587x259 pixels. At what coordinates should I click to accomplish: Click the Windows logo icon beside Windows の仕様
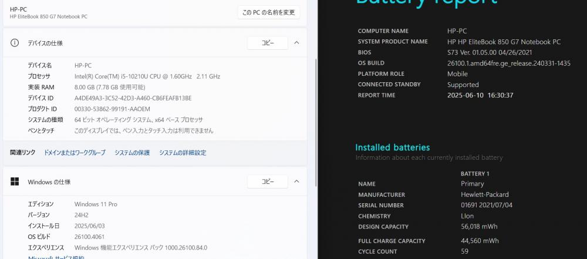pyautogui.click(x=15, y=182)
